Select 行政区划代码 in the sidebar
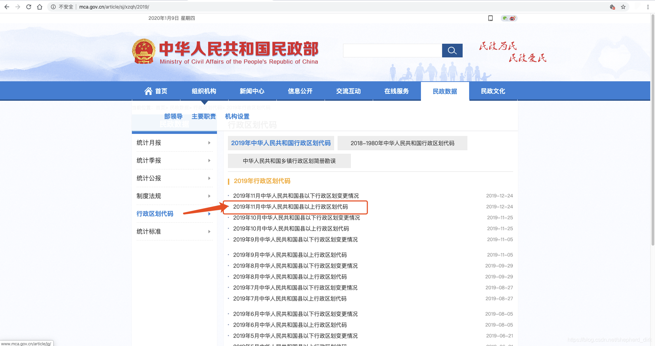This screenshot has height=346, width=655. coord(154,213)
